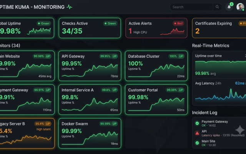Open the Internal Service A monitor
The height and width of the screenshot is (154, 246).
[x=90, y=100]
